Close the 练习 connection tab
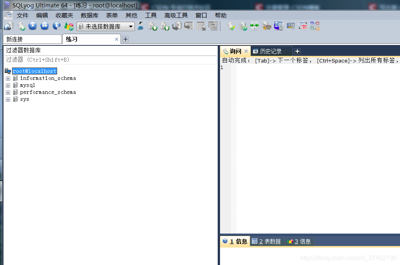Image resolution: width=400 pixels, height=265 pixels. [x=116, y=39]
